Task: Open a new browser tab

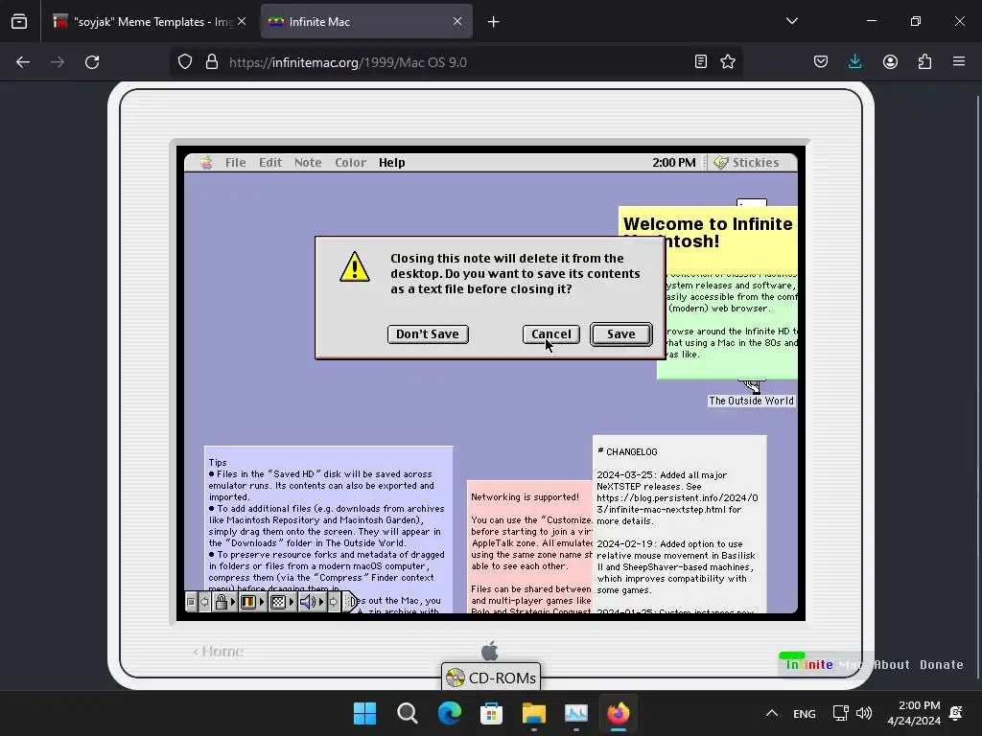Action: pos(494,22)
